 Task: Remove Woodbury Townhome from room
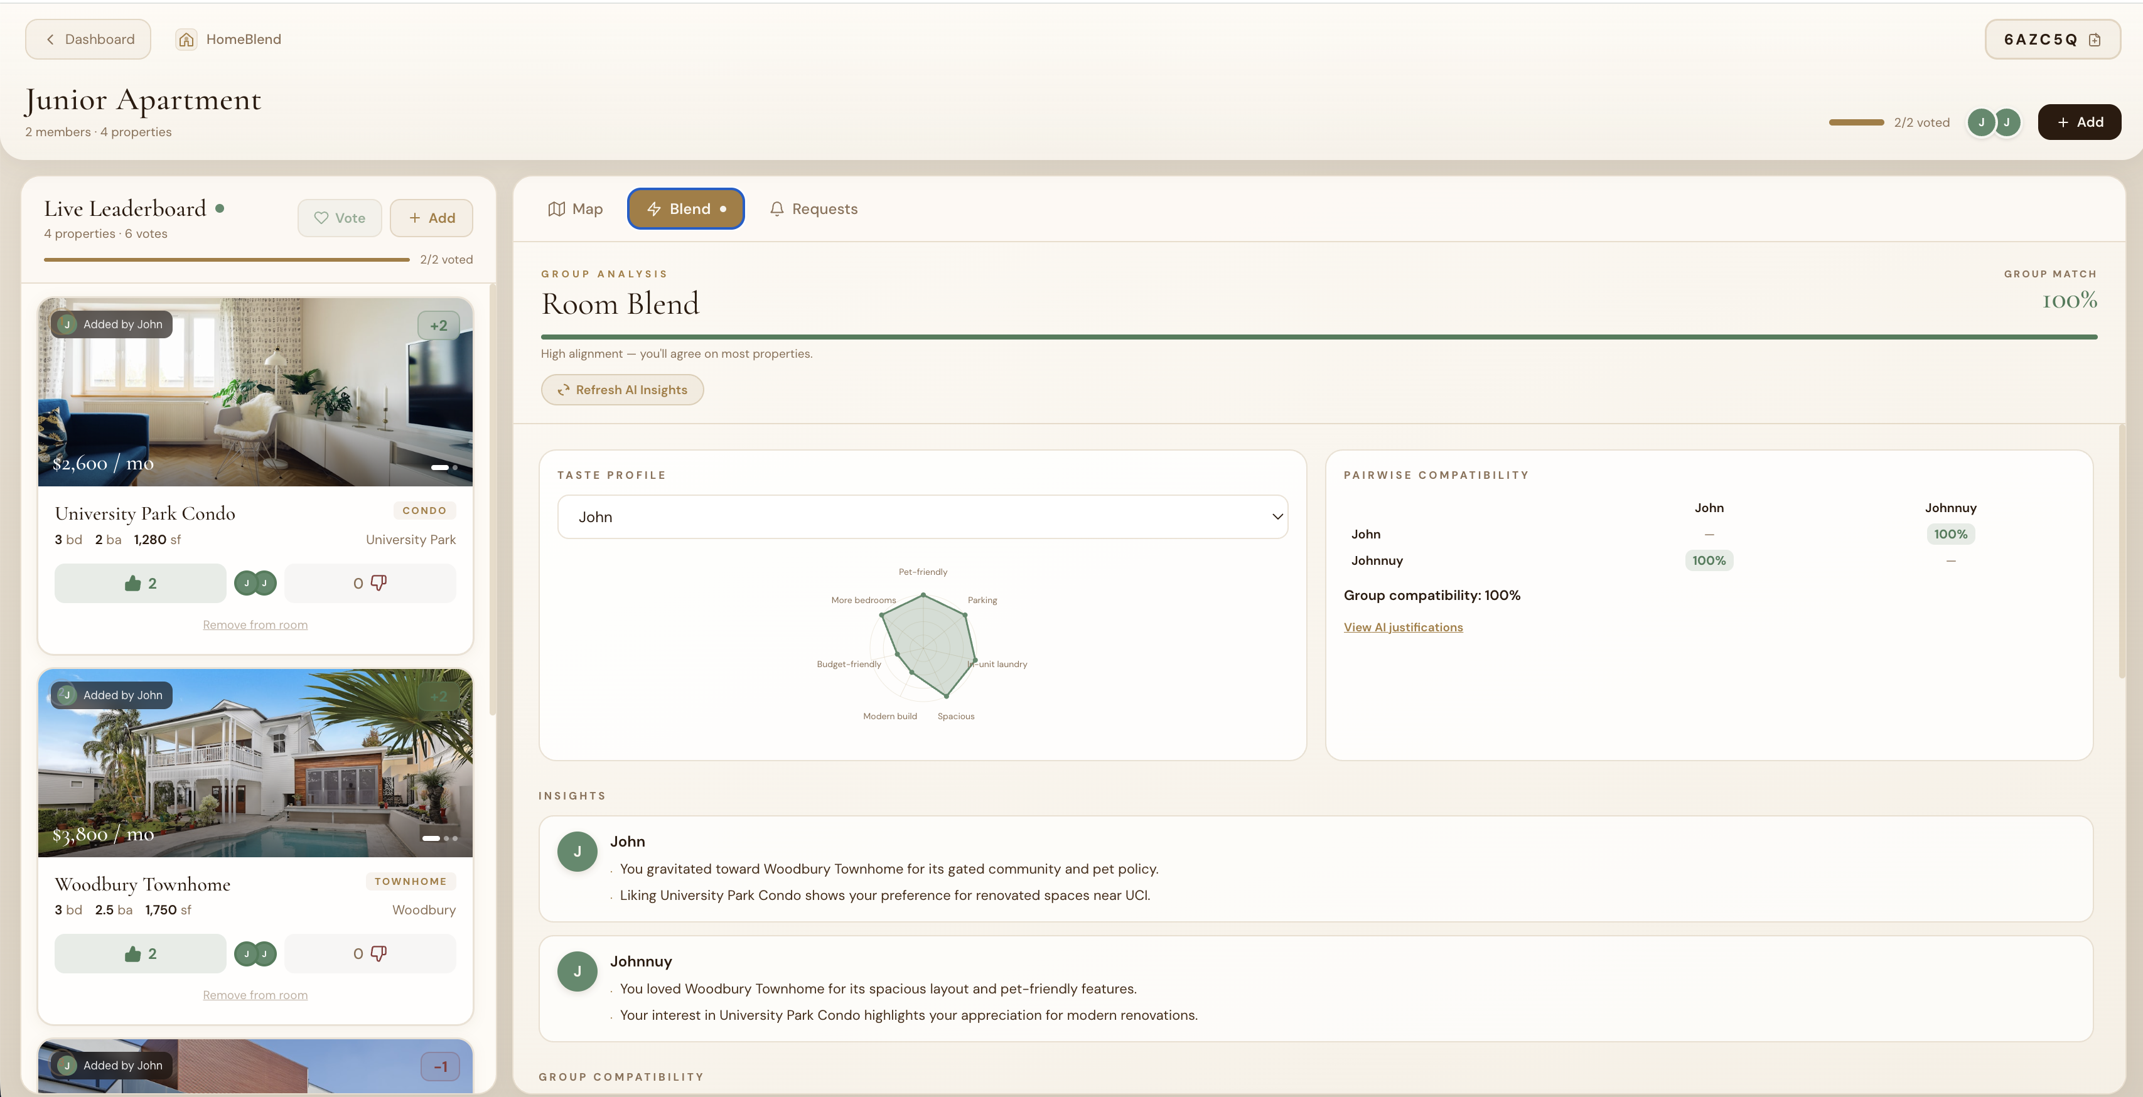pyautogui.click(x=255, y=995)
